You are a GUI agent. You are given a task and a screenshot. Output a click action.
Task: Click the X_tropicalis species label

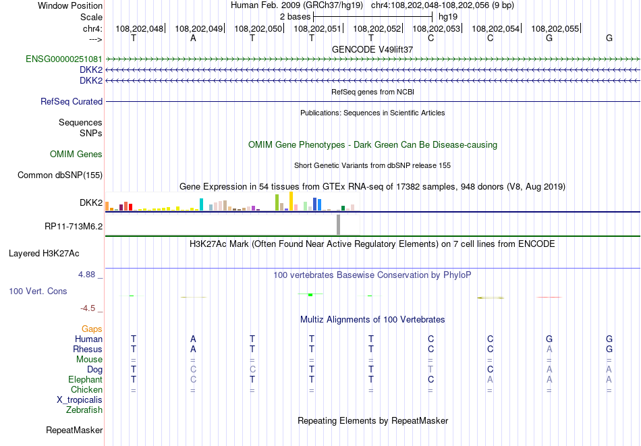pos(80,400)
